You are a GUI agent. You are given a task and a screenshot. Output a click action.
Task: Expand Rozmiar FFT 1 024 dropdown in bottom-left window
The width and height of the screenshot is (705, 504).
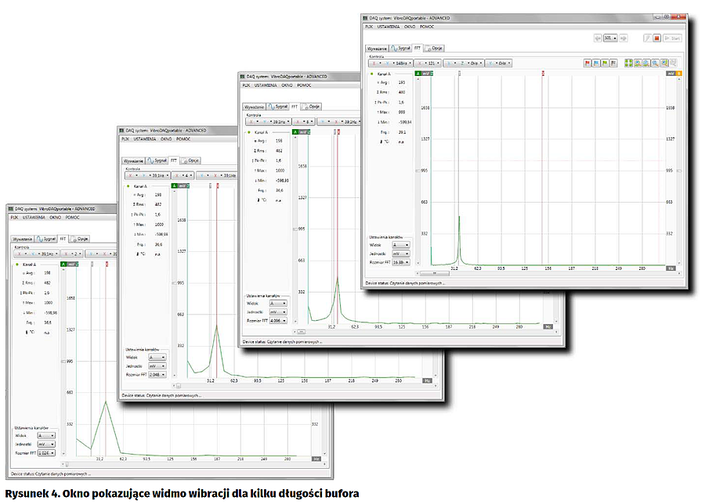coord(47,453)
